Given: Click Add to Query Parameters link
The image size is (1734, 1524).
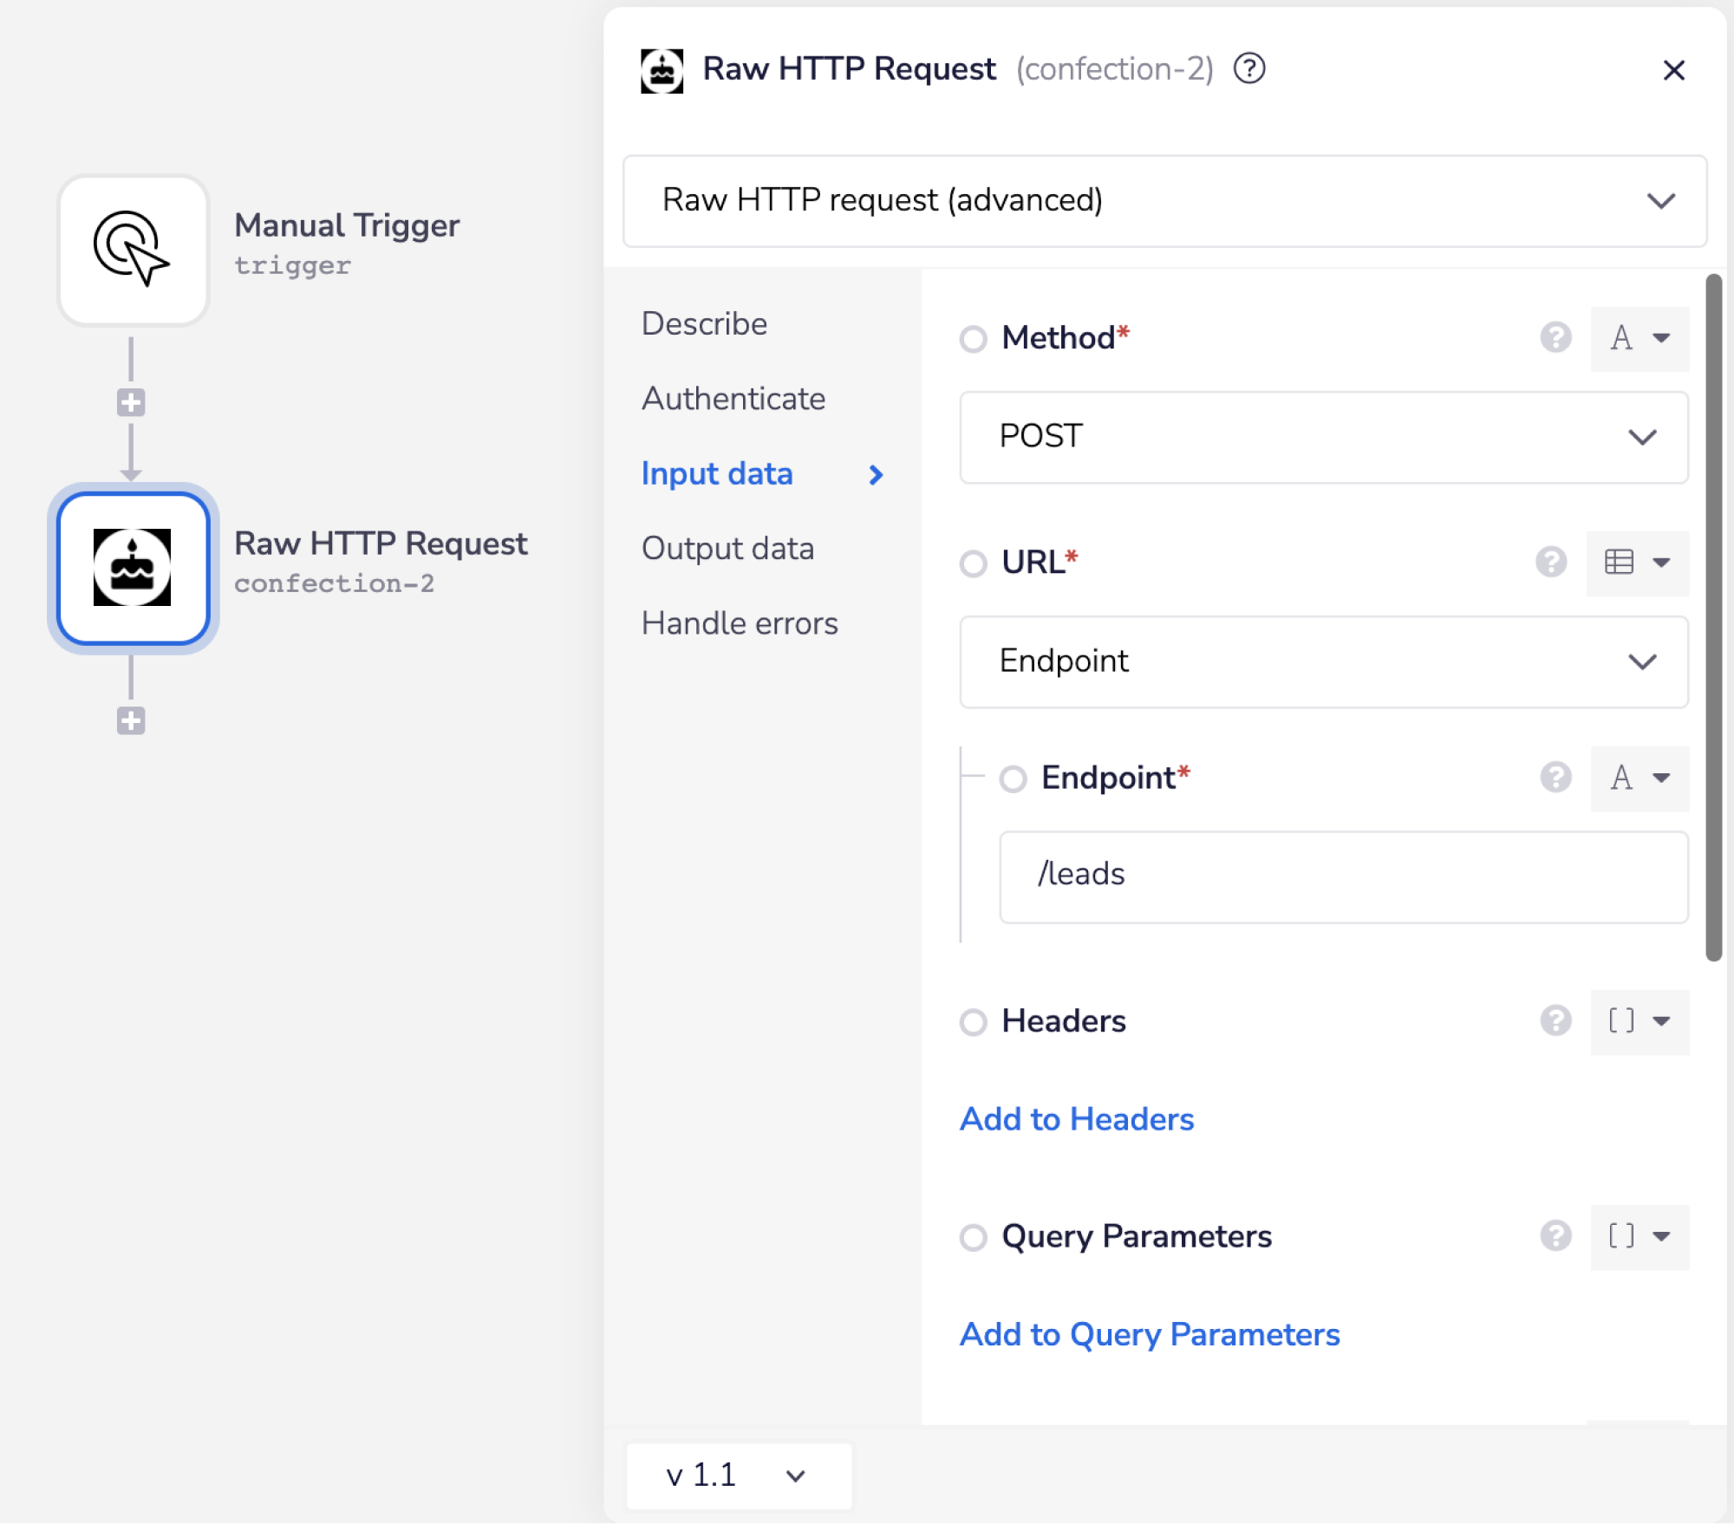Looking at the screenshot, I should click(1149, 1334).
